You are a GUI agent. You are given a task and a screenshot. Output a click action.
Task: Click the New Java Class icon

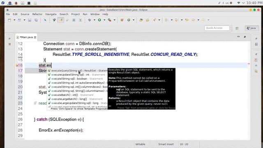(x=129, y=20)
